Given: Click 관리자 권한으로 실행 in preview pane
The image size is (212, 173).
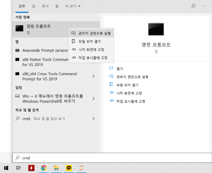Looking at the screenshot, I should [132, 77].
